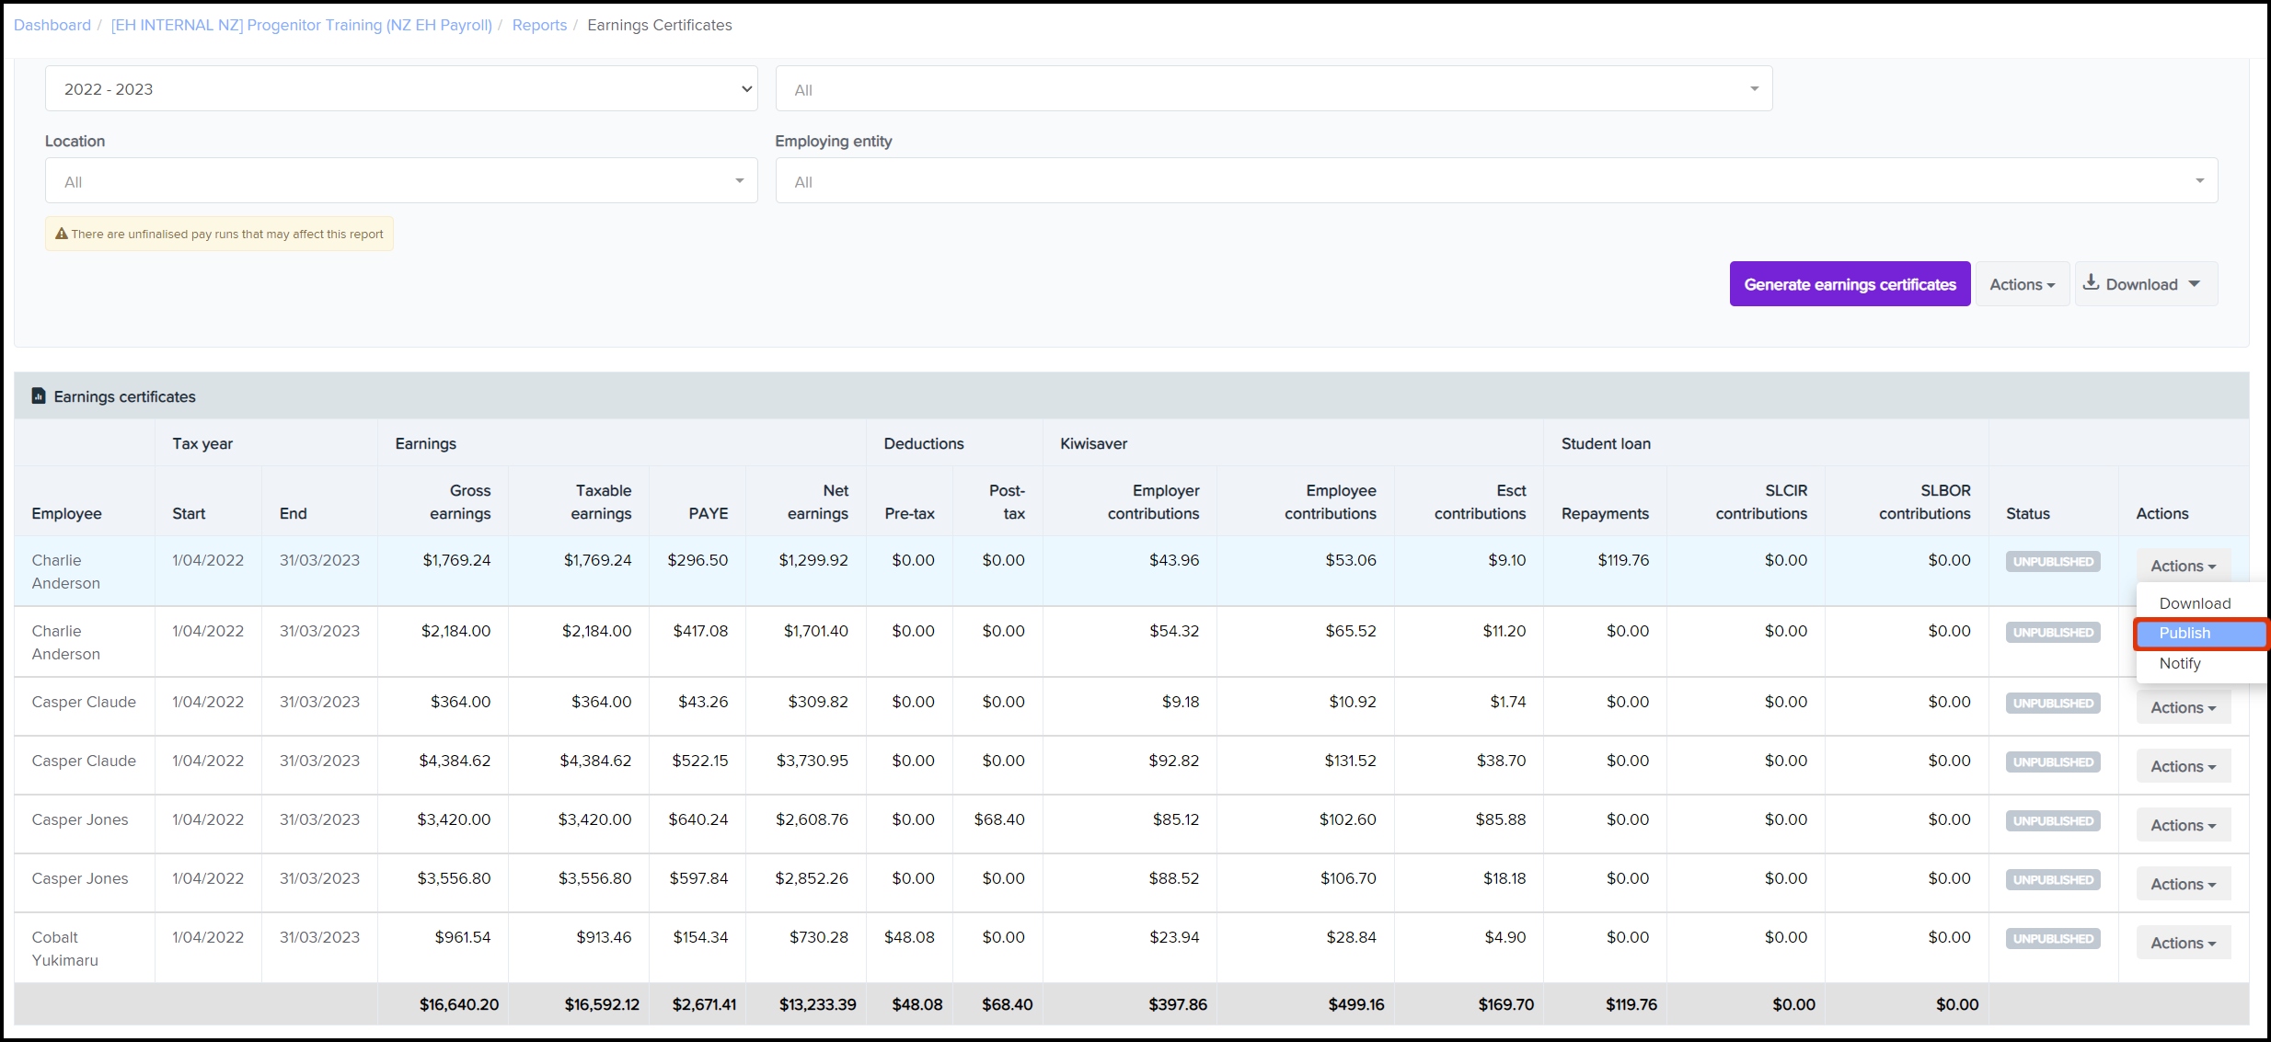The height and width of the screenshot is (1042, 2271).
Task: Choose Notify in the row actions menu
Action: [x=2180, y=663]
